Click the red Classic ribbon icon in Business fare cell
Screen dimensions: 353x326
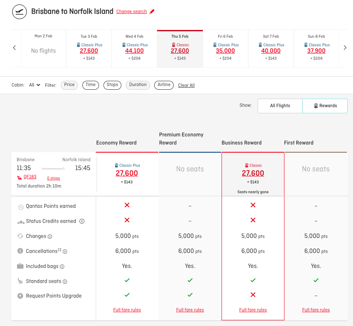[x=247, y=165]
